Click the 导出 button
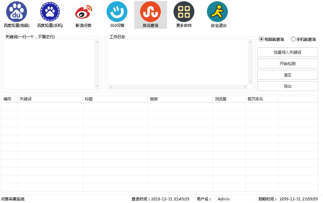This screenshot has height=203, width=323. (x=288, y=86)
